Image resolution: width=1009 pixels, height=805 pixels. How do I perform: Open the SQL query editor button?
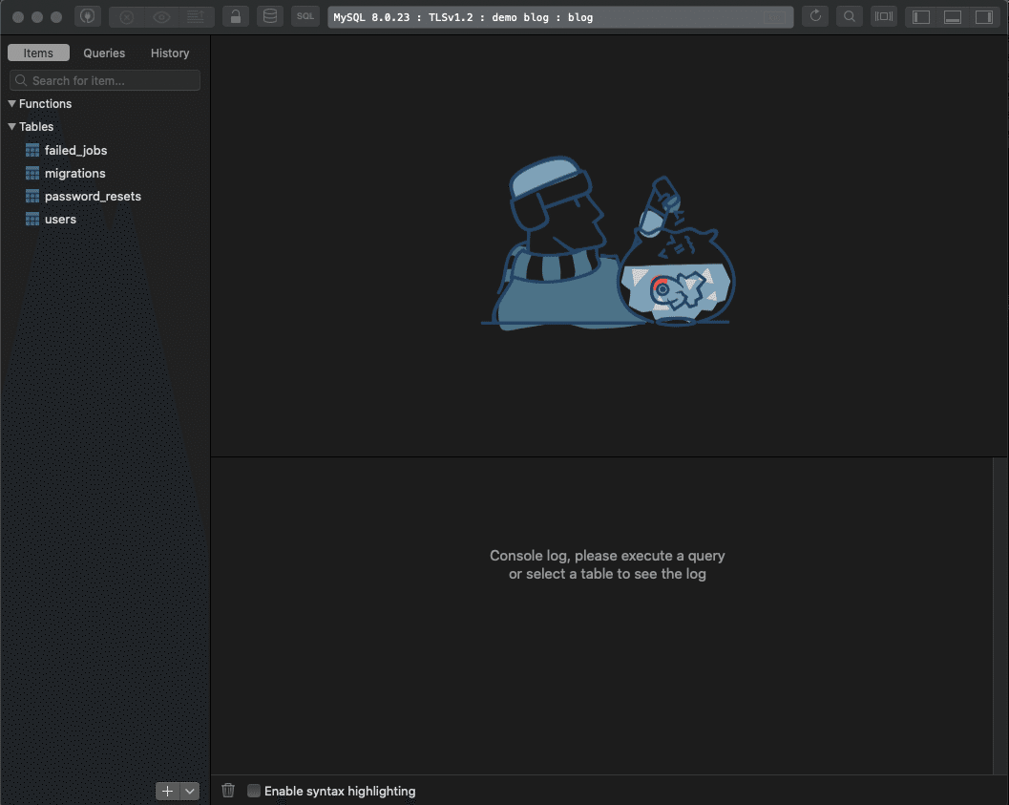coord(305,17)
